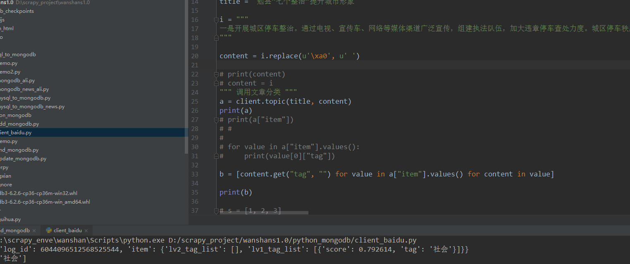Click the '# for value in a["item"].values():' comment
Screen dimensions: 630x264
[x=289, y=147]
